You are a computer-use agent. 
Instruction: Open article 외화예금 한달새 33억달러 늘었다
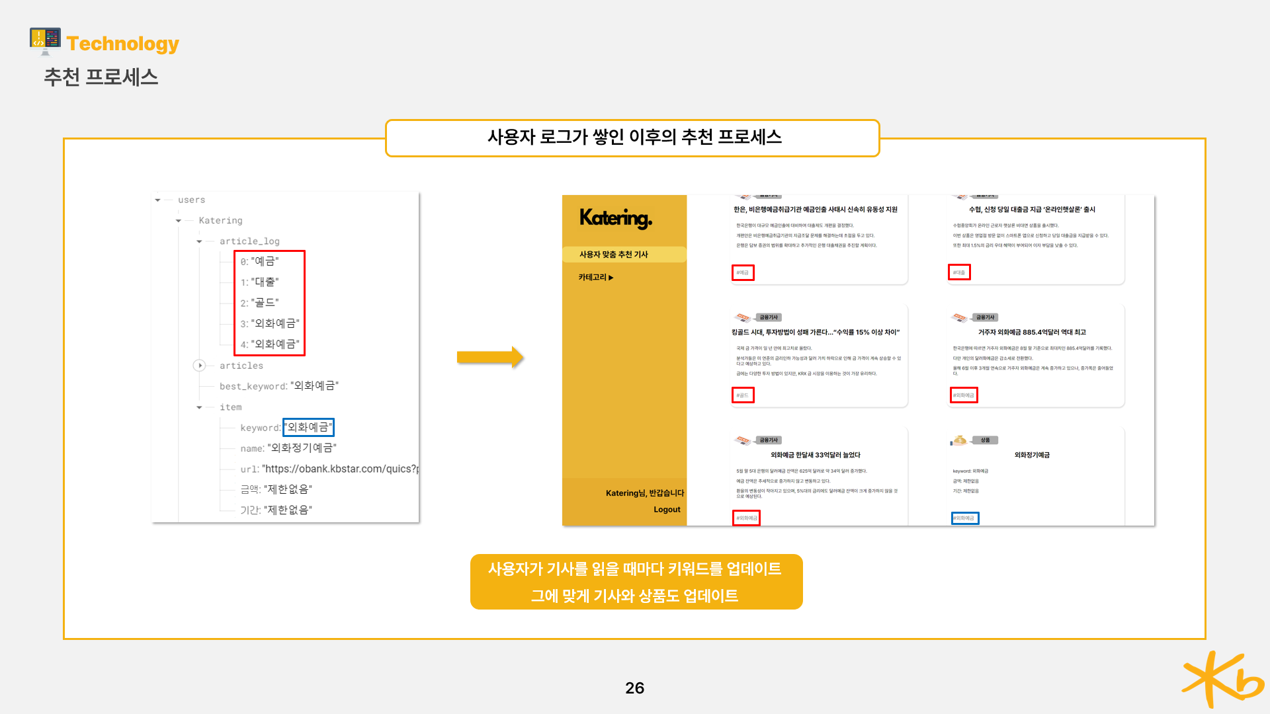tap(815, 456)
